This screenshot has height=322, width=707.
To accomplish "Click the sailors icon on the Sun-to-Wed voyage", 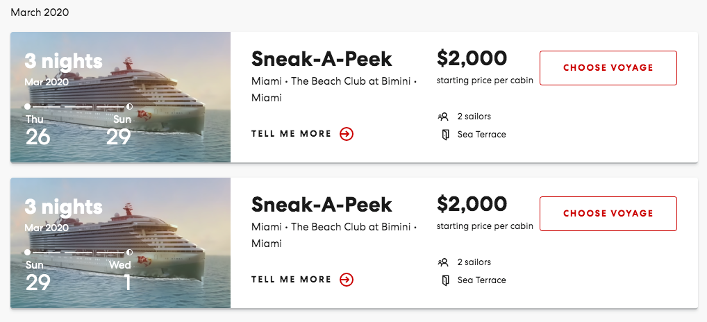I will coord(443,262).
